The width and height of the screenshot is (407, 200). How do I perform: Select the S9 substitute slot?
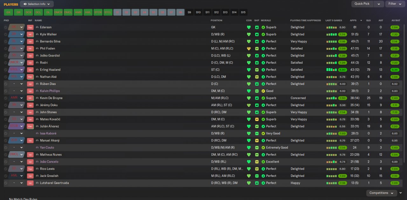coord(190,12)
